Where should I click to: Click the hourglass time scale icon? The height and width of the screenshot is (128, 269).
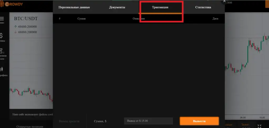(x=1, y=51)
